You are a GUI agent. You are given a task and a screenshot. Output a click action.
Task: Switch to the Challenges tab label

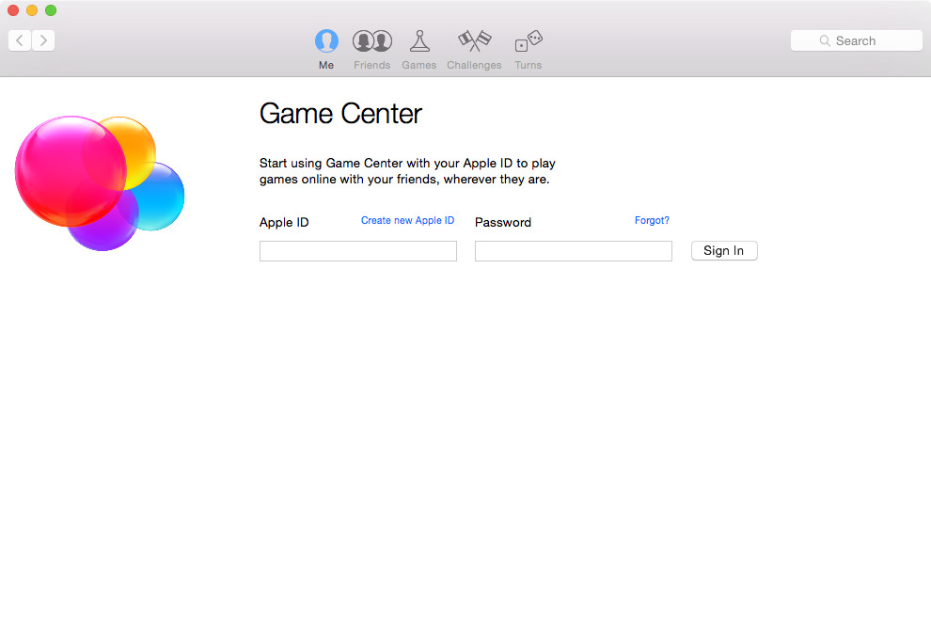coord(474,65)
